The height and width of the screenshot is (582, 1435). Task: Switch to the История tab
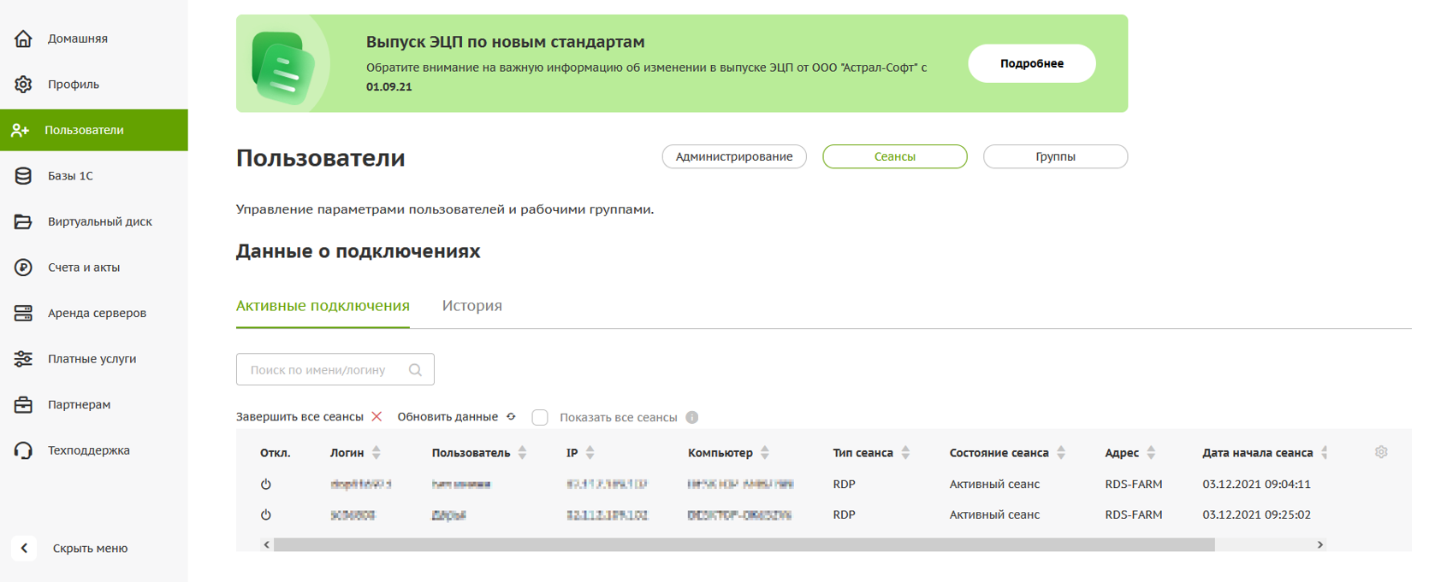[x=472, y=306]
